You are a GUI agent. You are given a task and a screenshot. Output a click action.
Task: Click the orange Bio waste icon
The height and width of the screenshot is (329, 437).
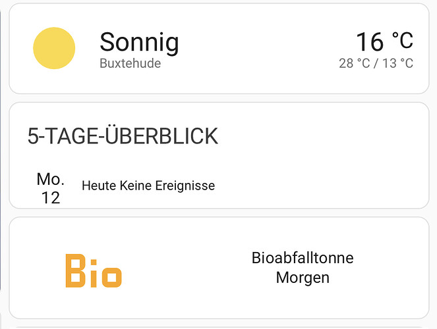coord(94,270)
